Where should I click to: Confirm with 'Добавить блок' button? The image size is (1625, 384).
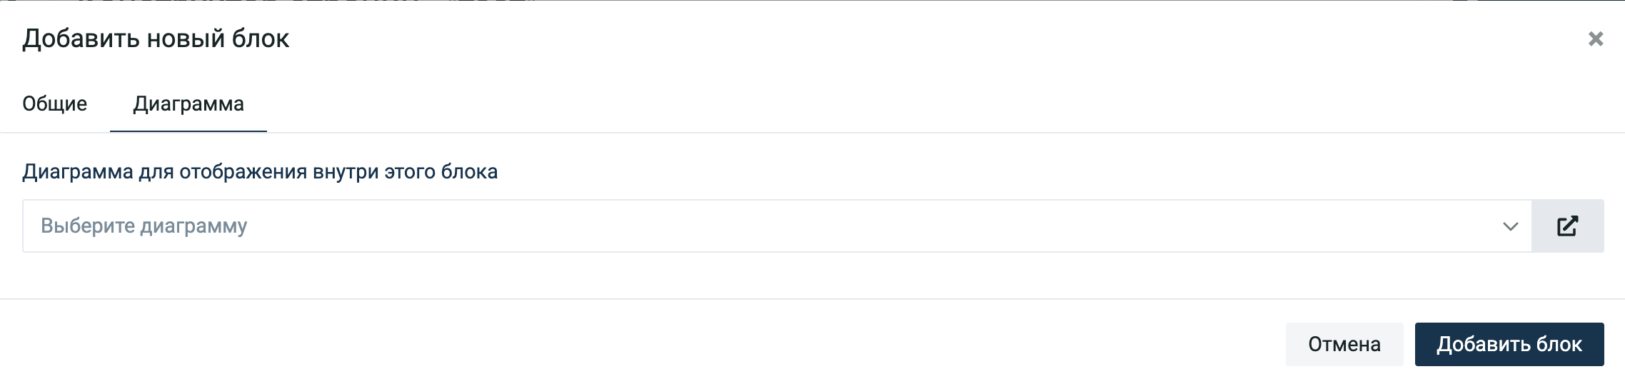(x=1509, y=344)
